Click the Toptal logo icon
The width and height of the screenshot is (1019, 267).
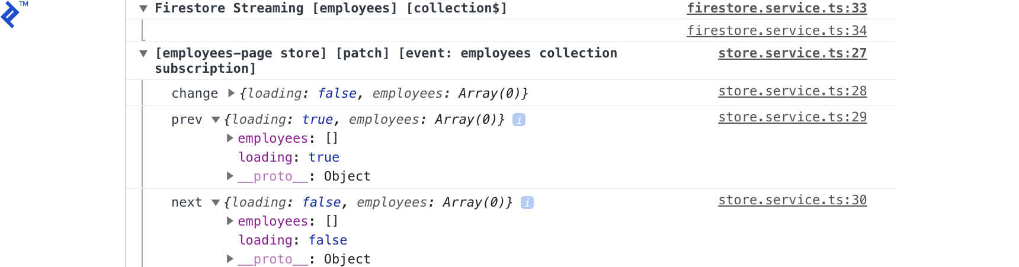11,14
